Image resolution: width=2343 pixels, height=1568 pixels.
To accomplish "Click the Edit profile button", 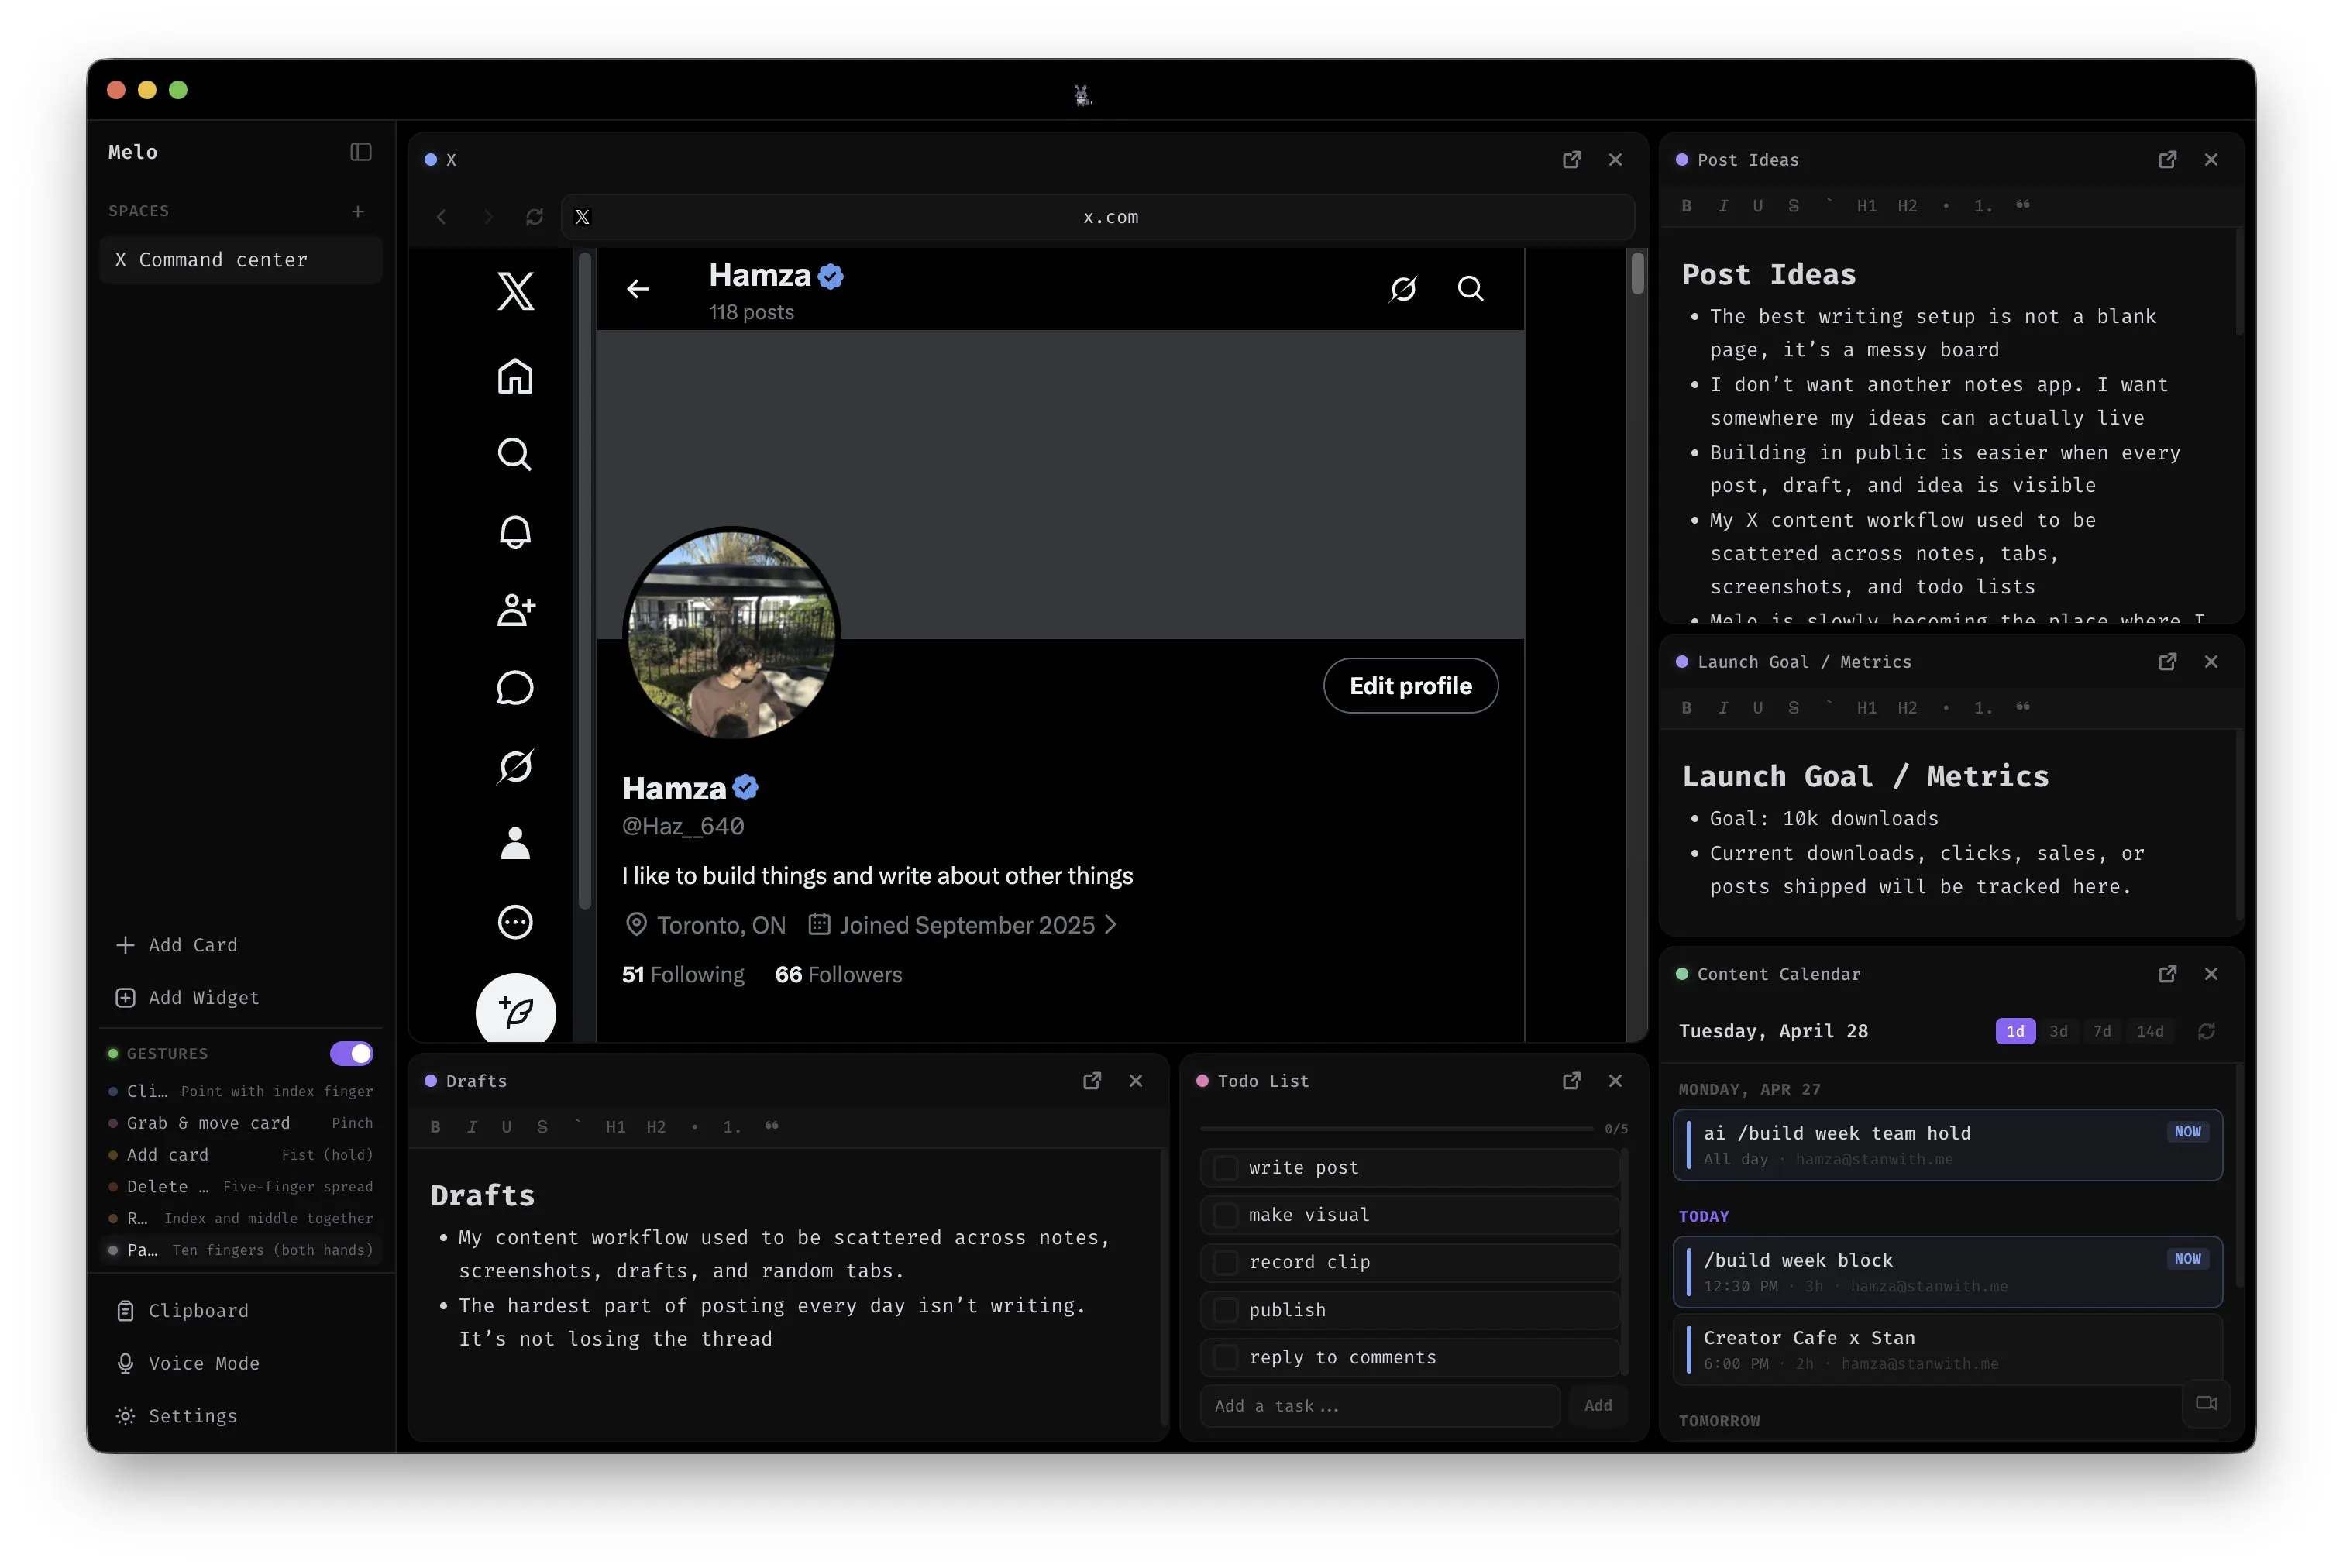I will click(x=1410, y=686).
